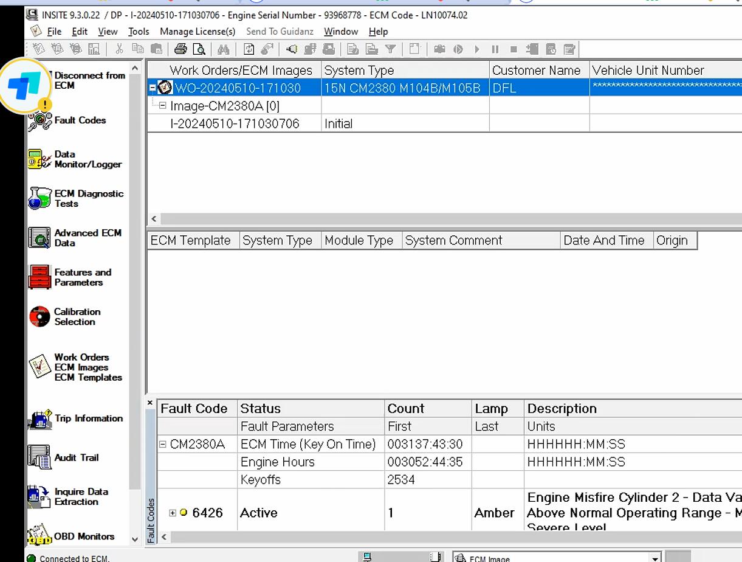This screenshot has height=562, width=742.
Task: Collapse the WO-20240510-171030 work order node
Action: point(153,88)
